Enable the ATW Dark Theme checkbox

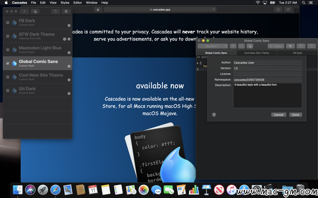(8, 36)
